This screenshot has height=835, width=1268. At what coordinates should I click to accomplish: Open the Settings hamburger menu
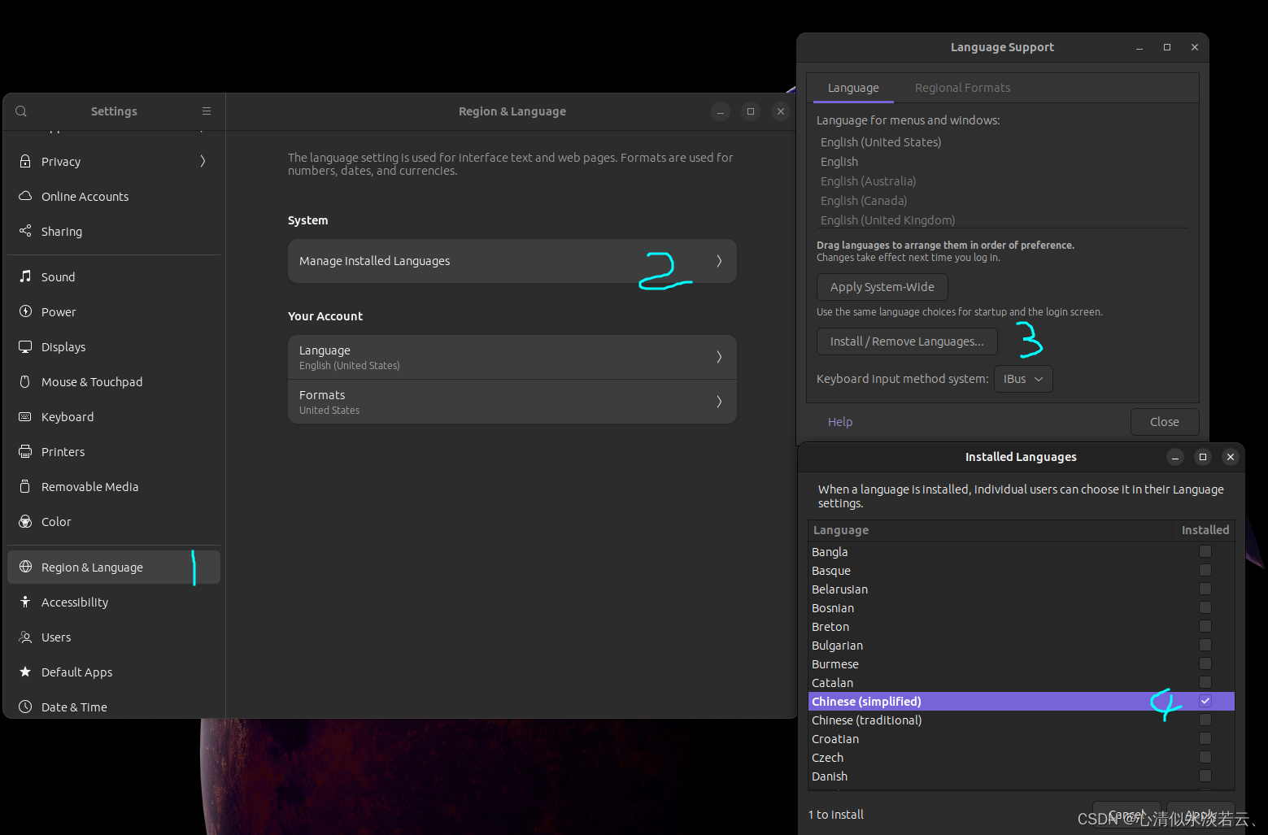(207, 111)
